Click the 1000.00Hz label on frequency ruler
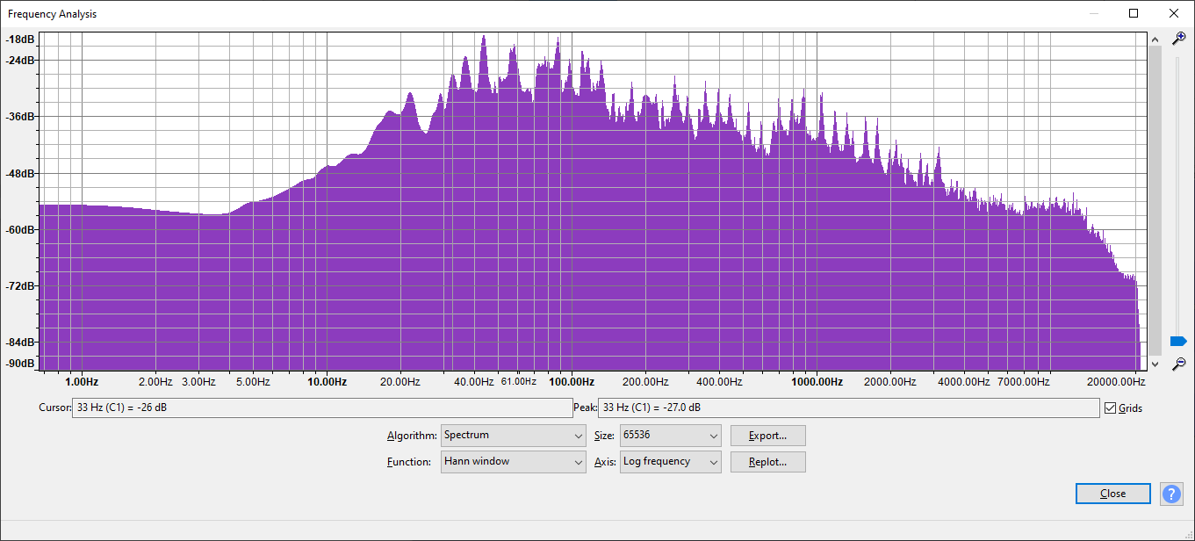1195x541 pixels. coord(817,382)
